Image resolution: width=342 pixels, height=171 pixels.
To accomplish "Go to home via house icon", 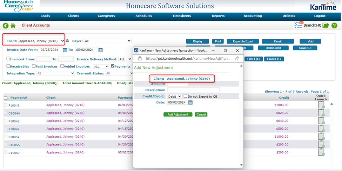I will pos(13,26).
